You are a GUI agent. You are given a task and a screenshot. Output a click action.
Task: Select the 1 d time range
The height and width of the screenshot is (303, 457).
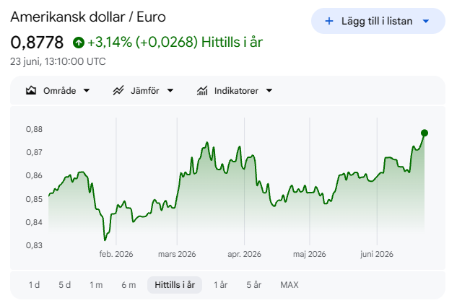coord(34,285)
